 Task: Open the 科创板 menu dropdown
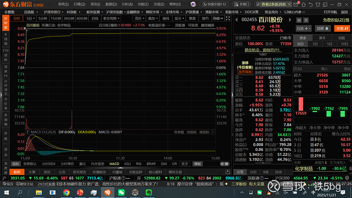coord(73,12)
